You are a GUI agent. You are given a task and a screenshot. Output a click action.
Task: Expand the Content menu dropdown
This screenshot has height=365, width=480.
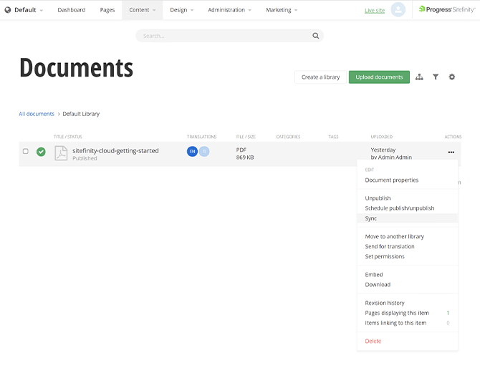(142, 10)
